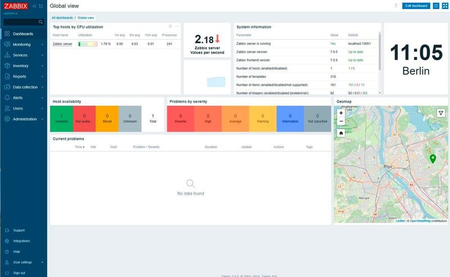Open the Geomap severity filter icon
Screen dimensions: 450x277
tap(441, 113)
